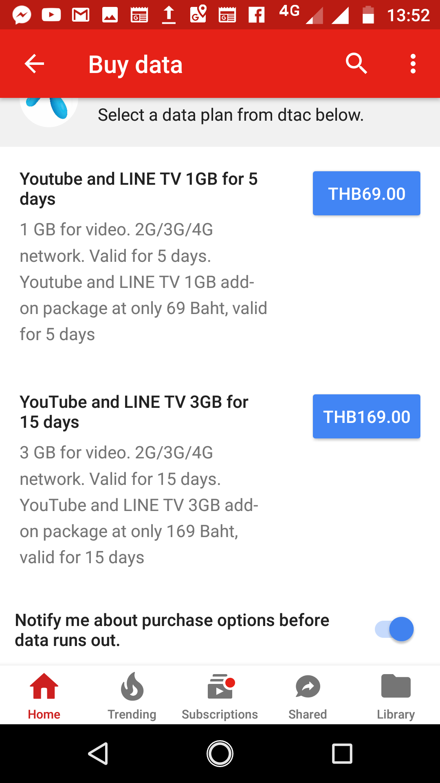
Task: Tap the Gmail notification icon
Action: click(x=81, y=15)
